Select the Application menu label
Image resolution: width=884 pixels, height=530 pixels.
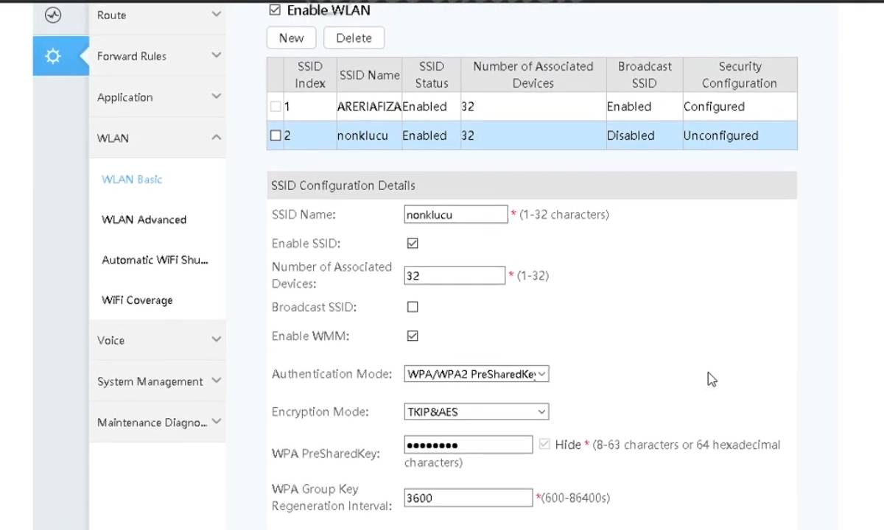point(124,97)
